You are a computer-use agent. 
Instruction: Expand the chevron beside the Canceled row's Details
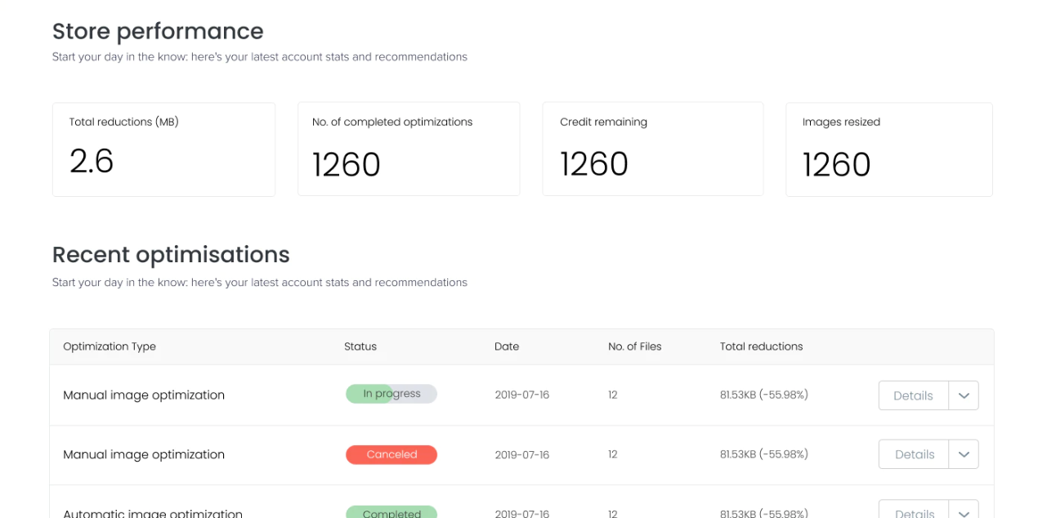[964, 454]
